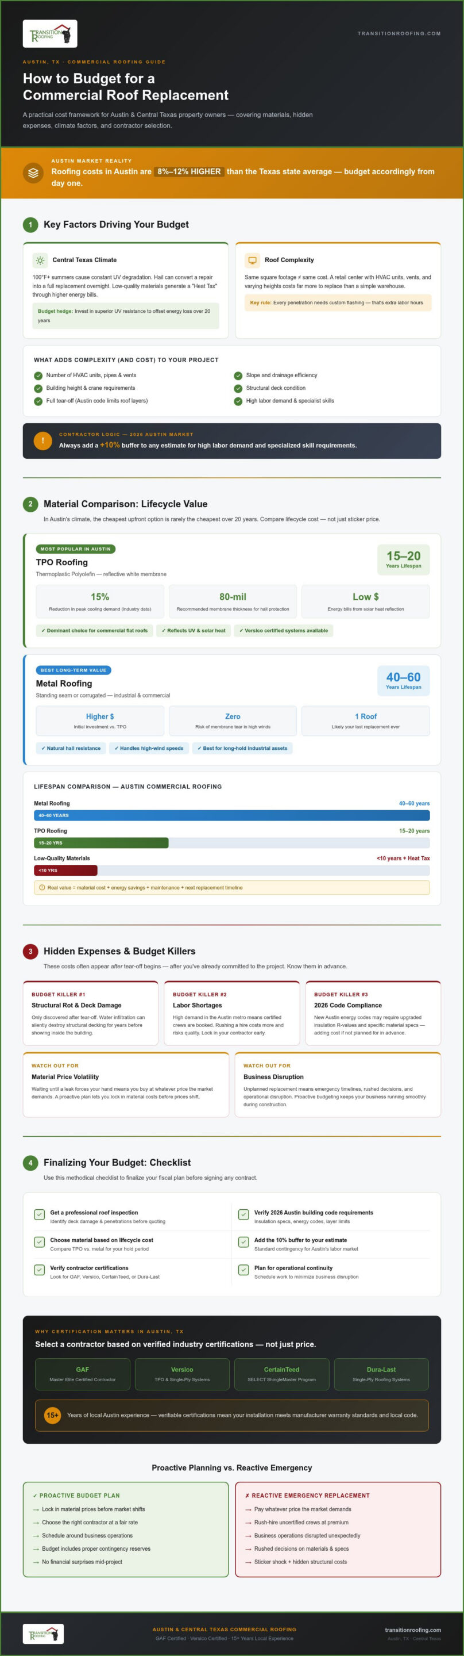
Task: Click the monitor icon beside Roof Complexity
Action: tap(252, 260)
